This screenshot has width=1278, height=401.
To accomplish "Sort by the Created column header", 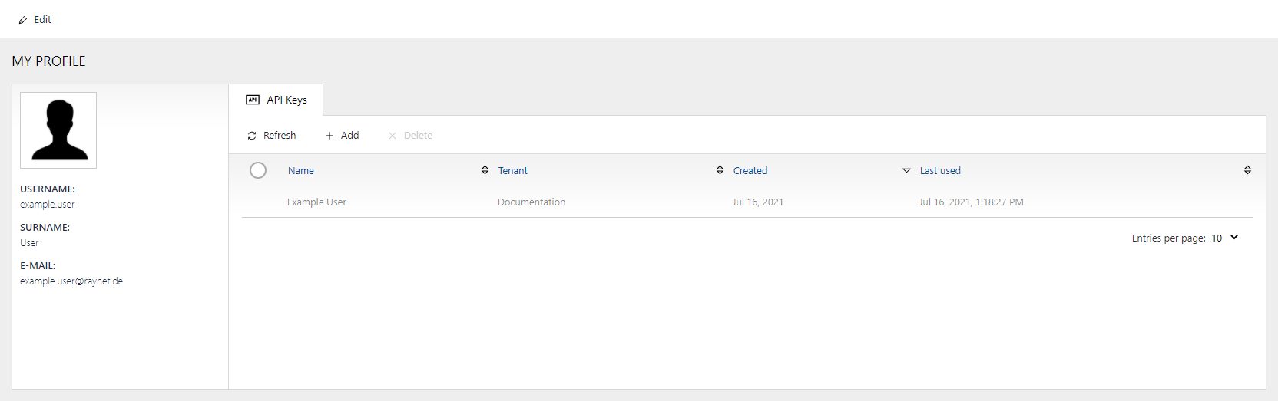I will coord(750,171).
